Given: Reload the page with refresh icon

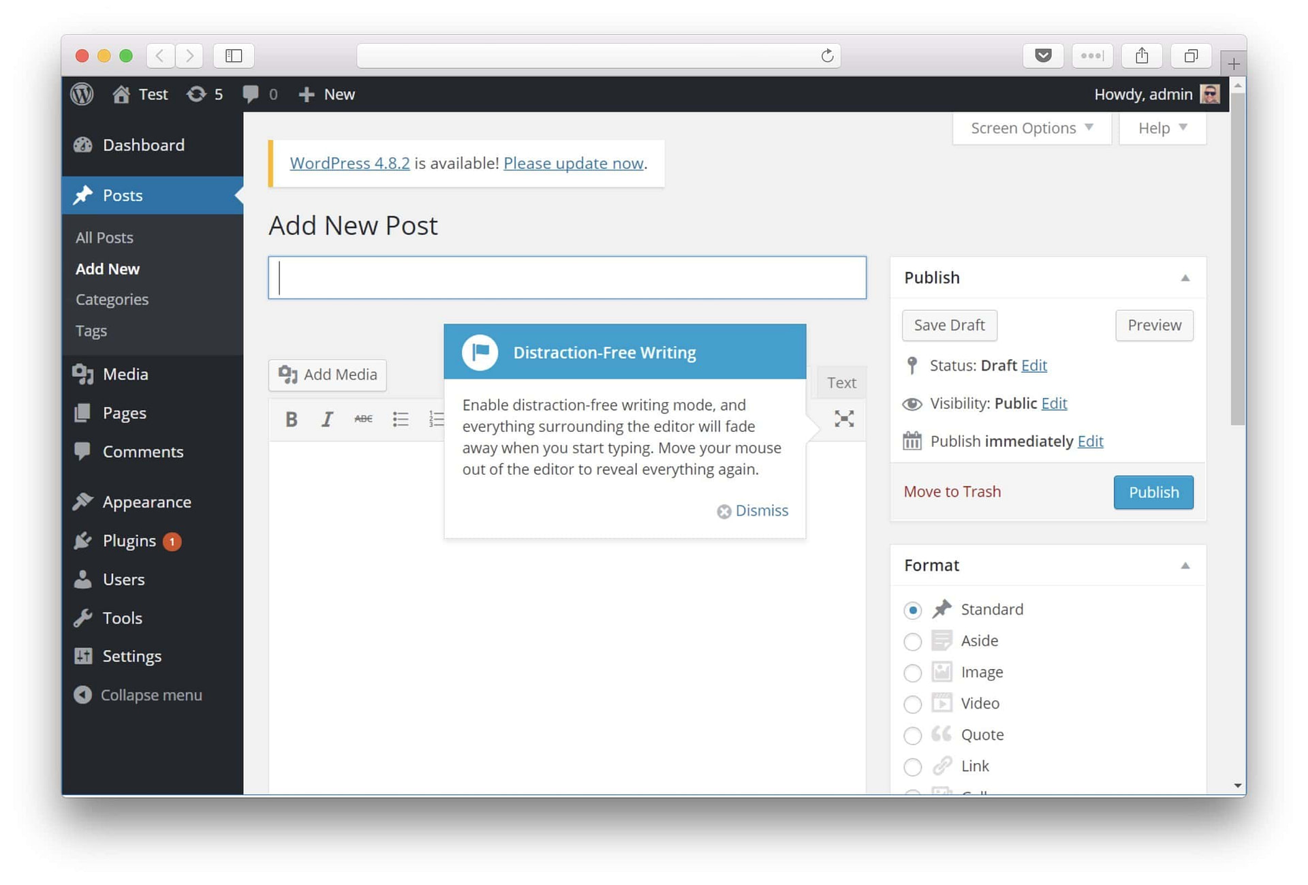Looking at the screenshot, I should click(x=827, y=56).
